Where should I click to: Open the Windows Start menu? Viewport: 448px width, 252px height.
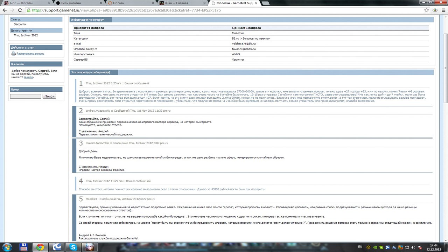(6, 247)
